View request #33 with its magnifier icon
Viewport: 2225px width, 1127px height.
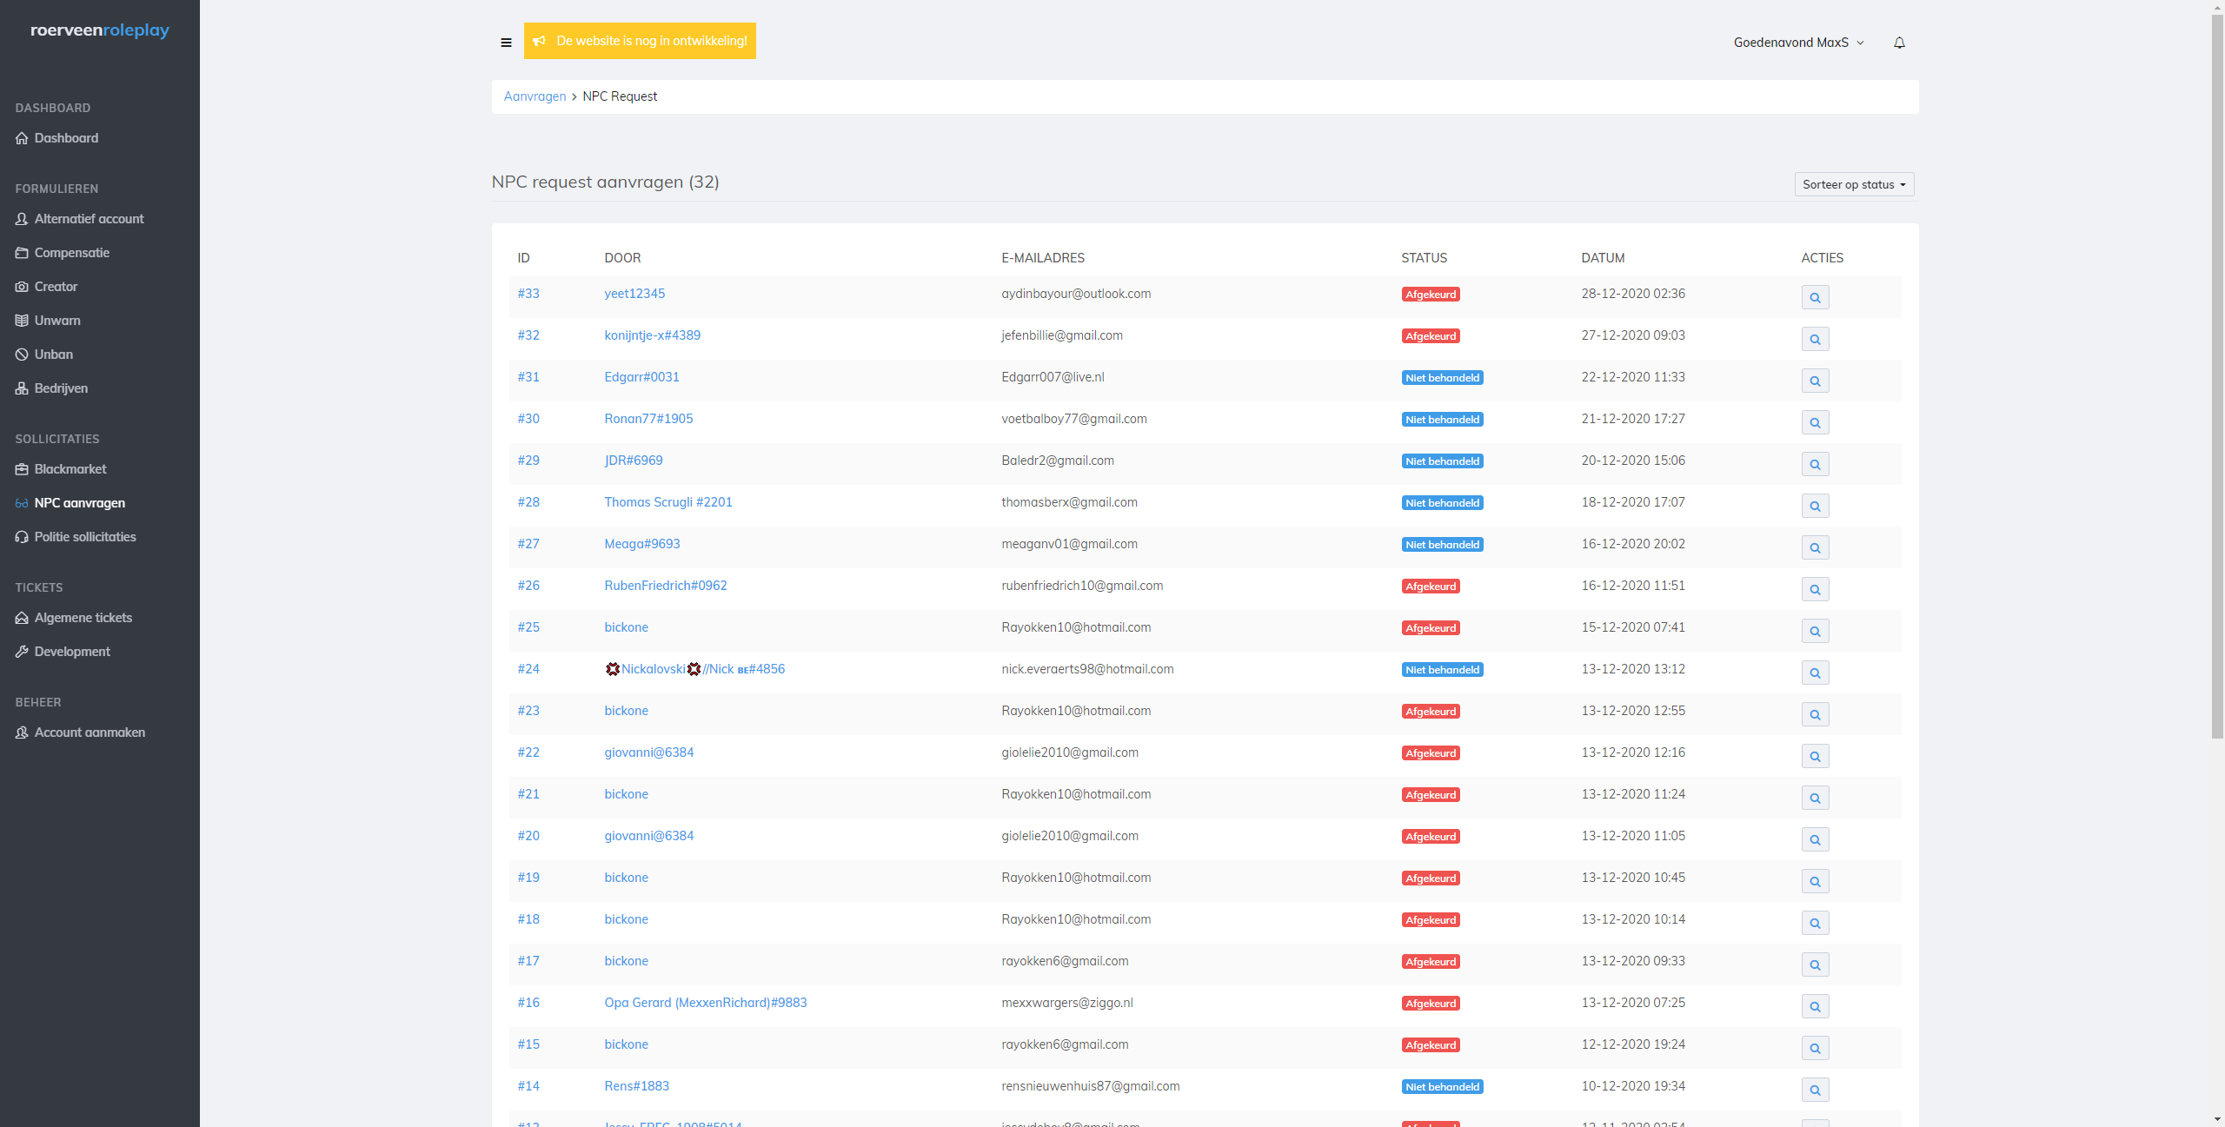tap(1815, 297)
